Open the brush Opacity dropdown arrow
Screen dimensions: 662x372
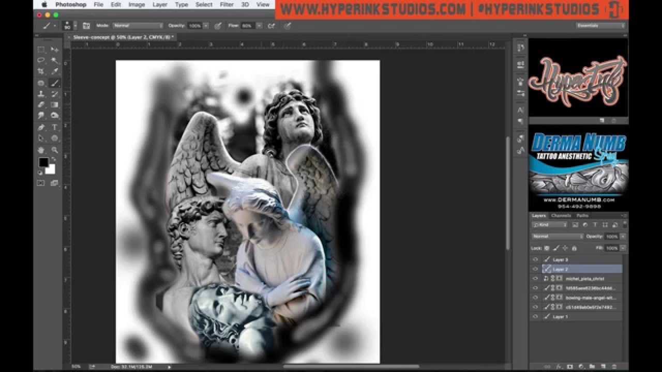coord(206,25)
